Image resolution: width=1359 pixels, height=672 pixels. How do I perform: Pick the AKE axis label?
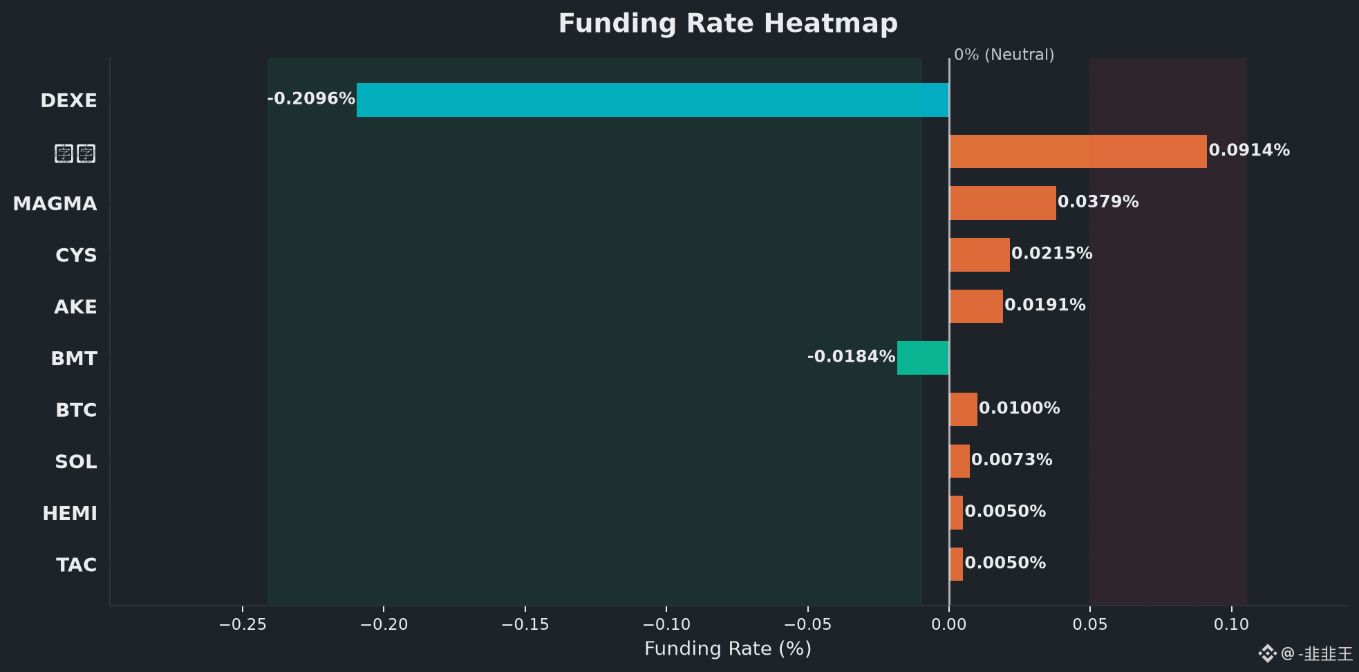click(x=75, y=307)
